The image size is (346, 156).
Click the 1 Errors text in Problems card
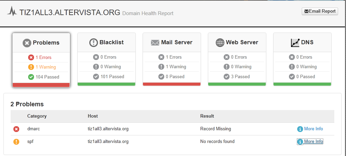coord(44,58)
